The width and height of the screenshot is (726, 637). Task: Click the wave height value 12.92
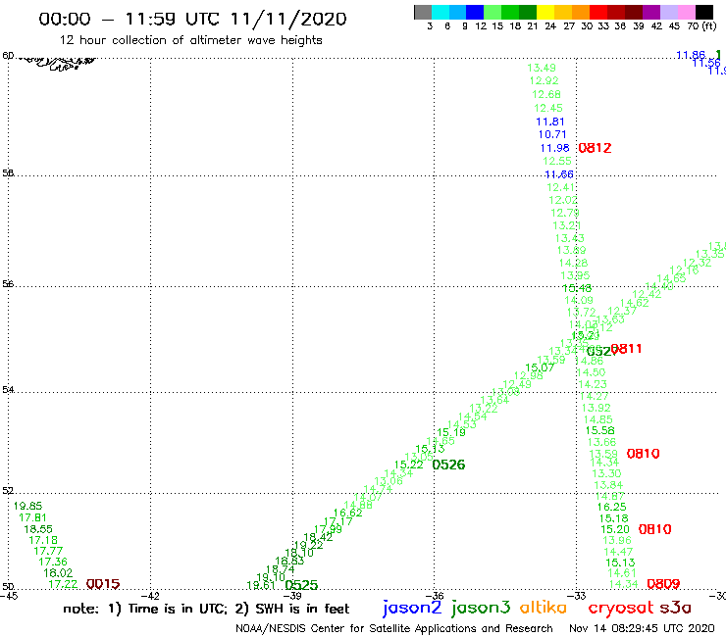544,80
